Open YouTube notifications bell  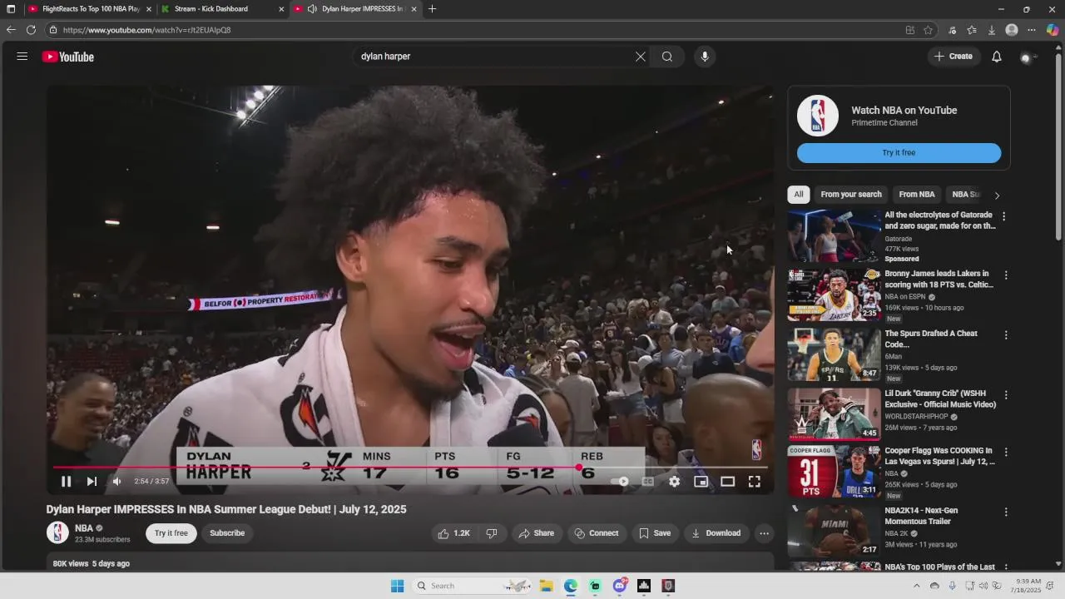coord(997,57)
